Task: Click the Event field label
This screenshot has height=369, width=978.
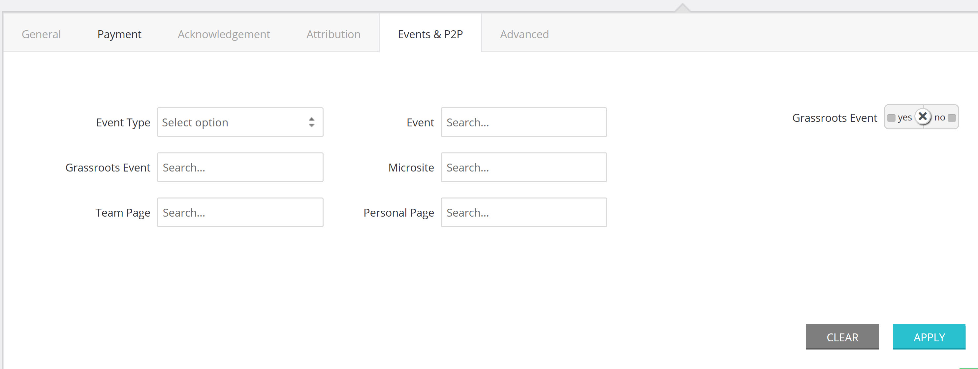Action: coord(420,122)
